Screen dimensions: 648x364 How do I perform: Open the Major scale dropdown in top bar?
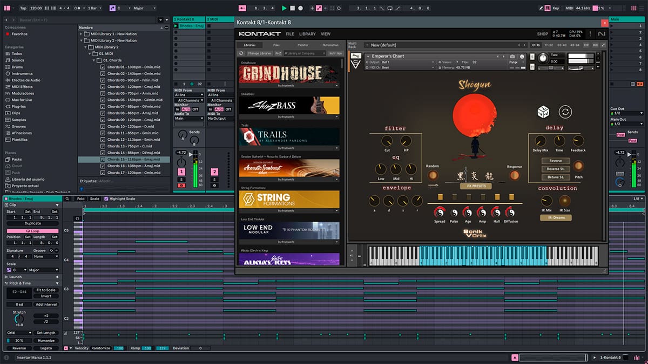(x=144, y=8)
